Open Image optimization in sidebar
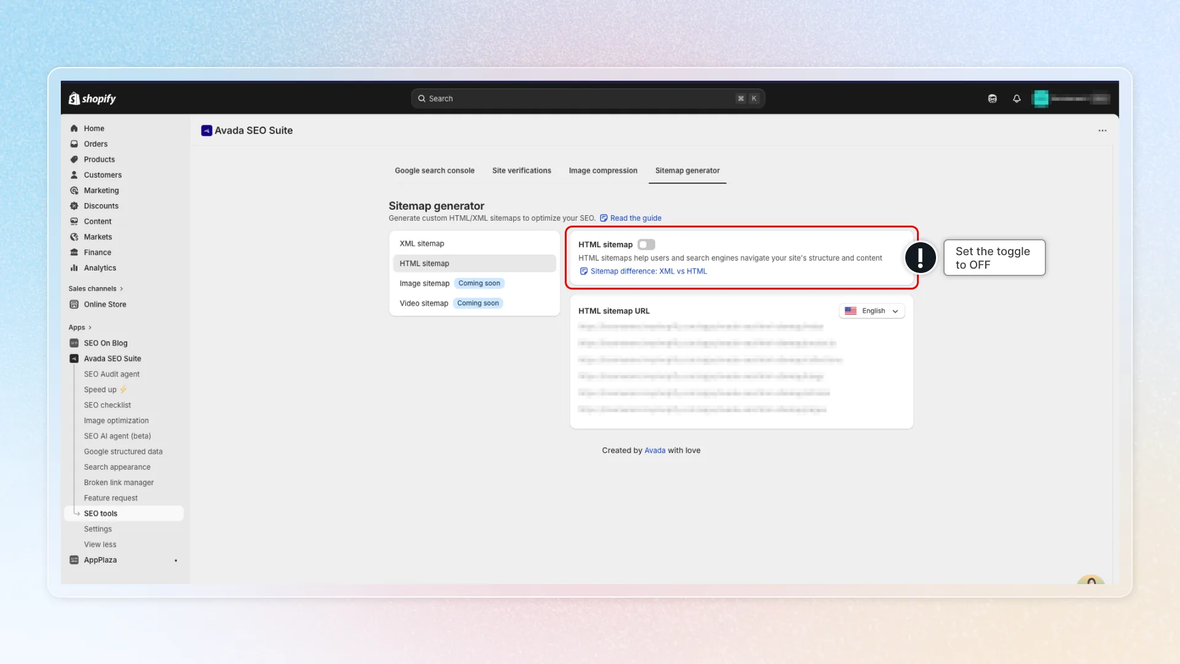This screenshot has width=1180, height=664. pyautogui.click(x=116, y=421)
